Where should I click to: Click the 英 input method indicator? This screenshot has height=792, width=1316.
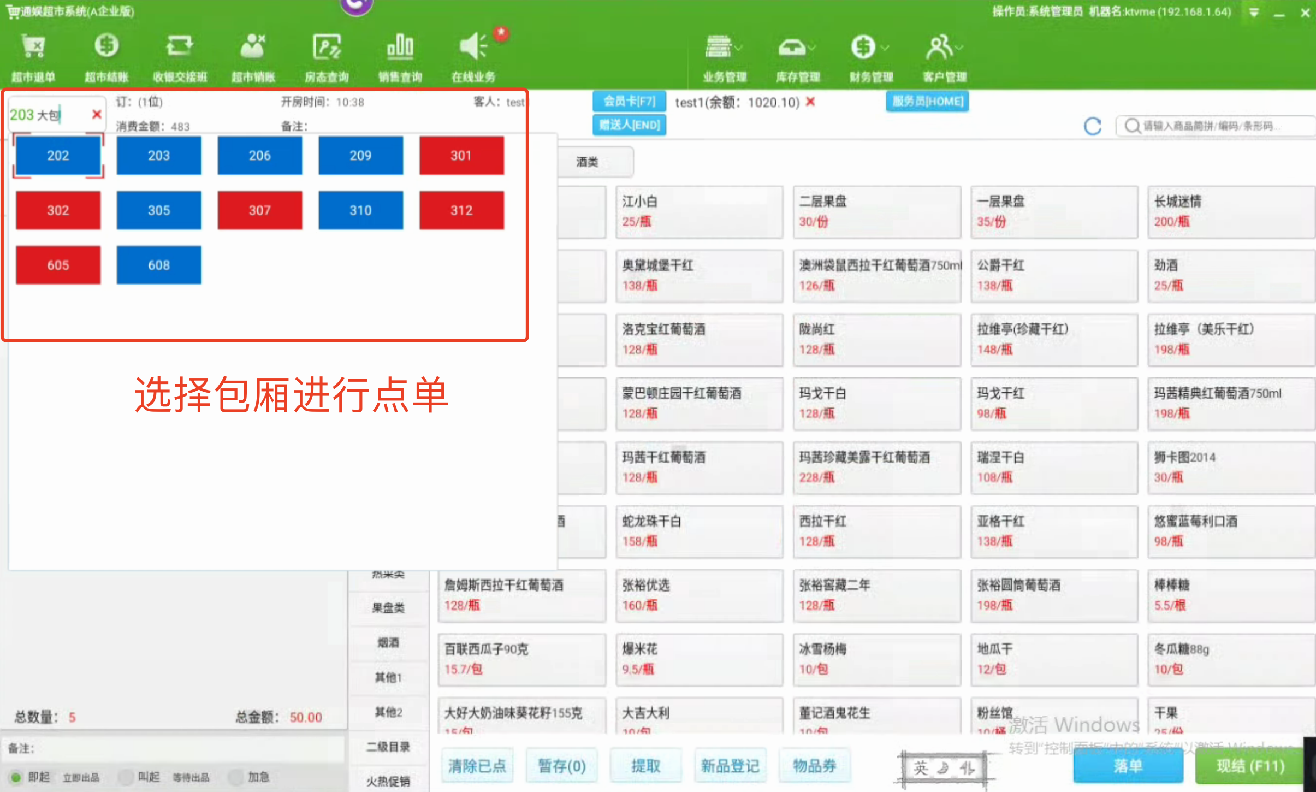tap(921, 768)
